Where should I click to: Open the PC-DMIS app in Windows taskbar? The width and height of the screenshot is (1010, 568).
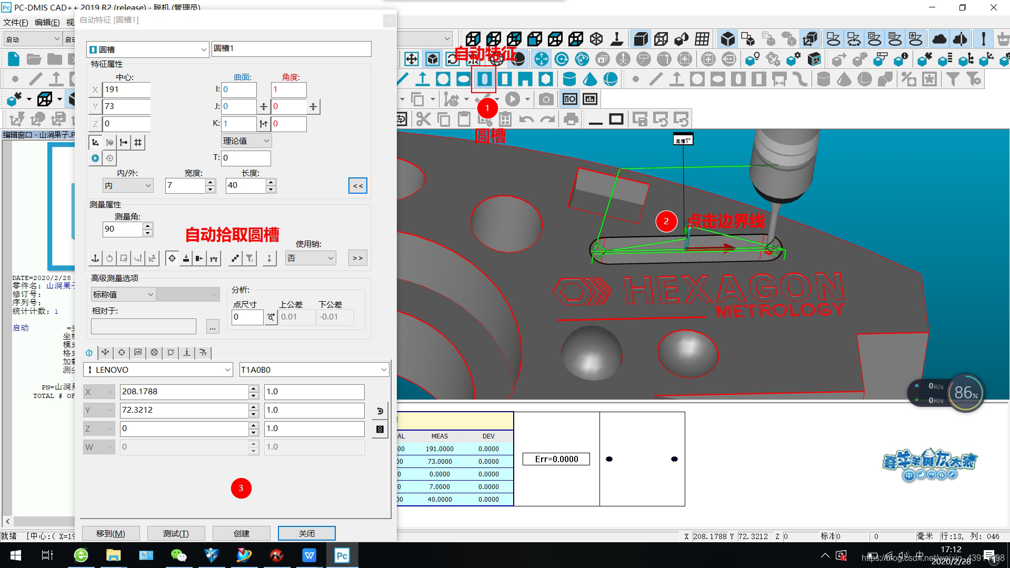click(x=342, y=555)
